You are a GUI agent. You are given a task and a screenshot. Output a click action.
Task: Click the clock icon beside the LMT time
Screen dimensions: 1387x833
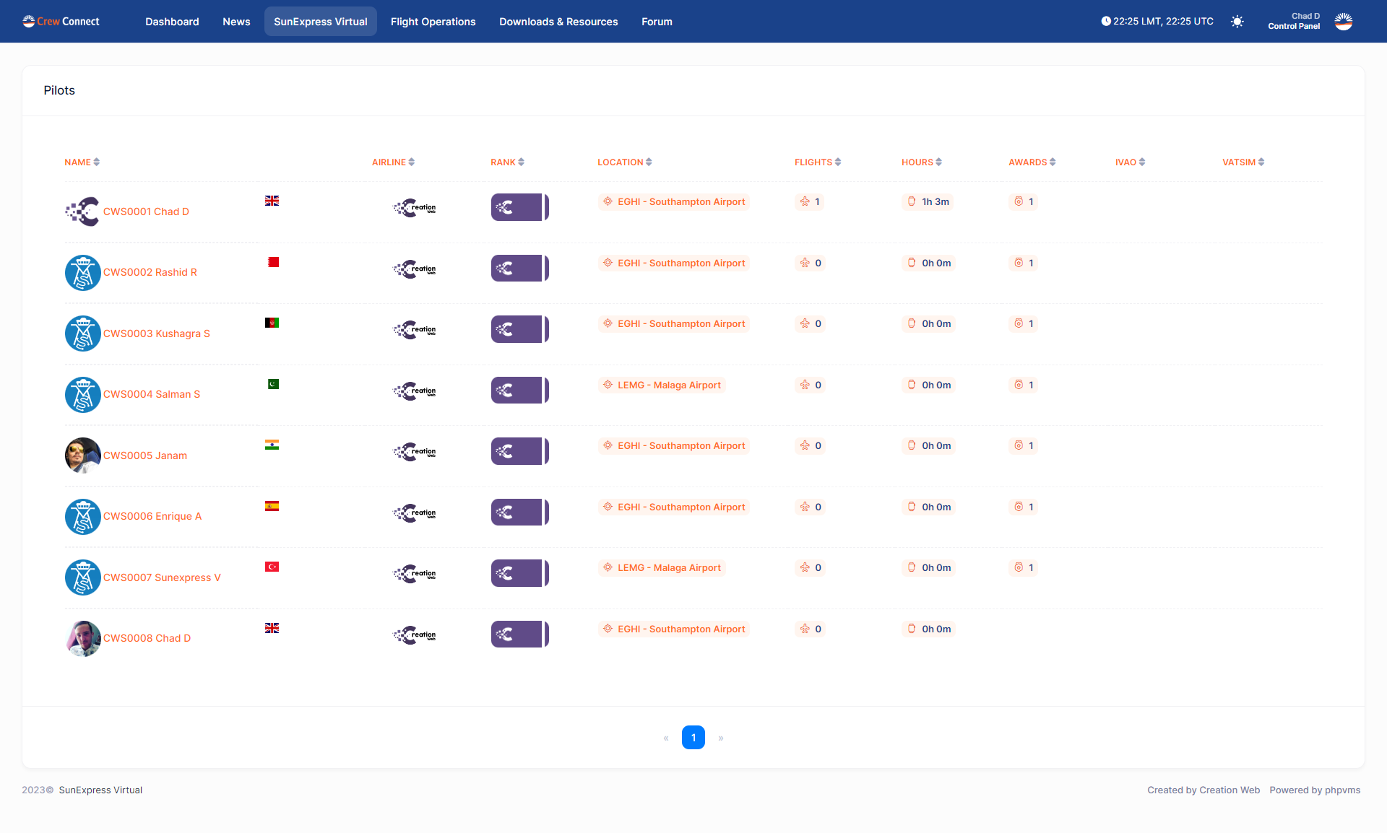click(1105, 21)
